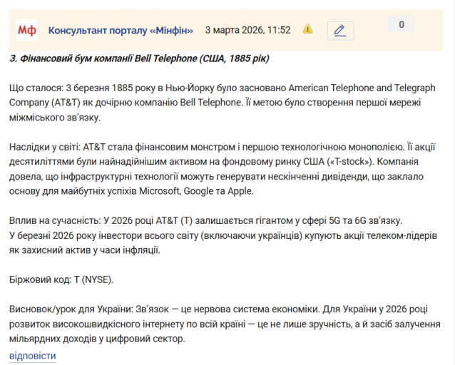Click the paragraph starting 'Наслідки у світі'
Screen dimensions: 455x365
pos(223,169)
